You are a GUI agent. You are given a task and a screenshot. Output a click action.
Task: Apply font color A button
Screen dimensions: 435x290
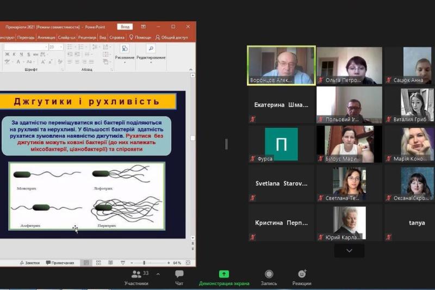(x=19, y=62)
